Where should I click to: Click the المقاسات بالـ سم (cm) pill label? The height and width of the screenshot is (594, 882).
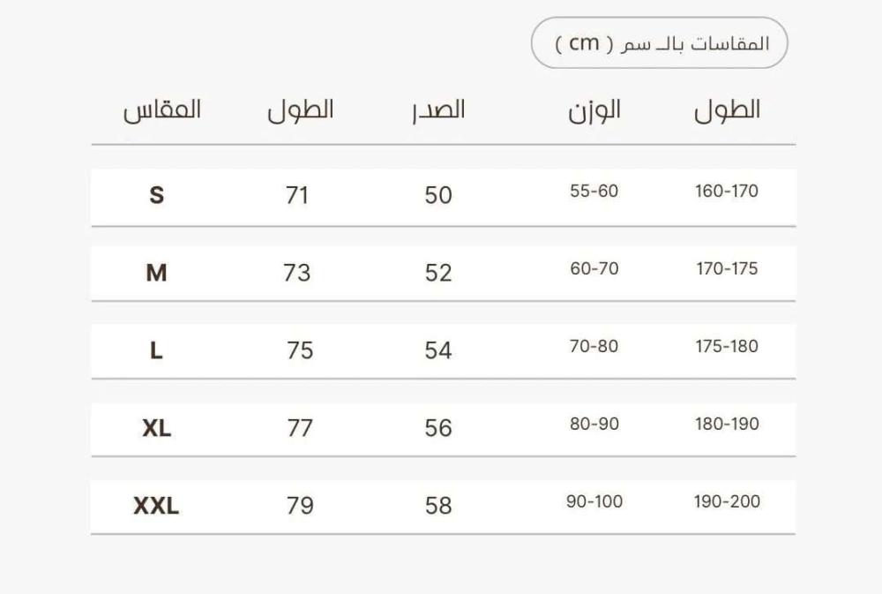pyautogui.click(x=660, y=43)
